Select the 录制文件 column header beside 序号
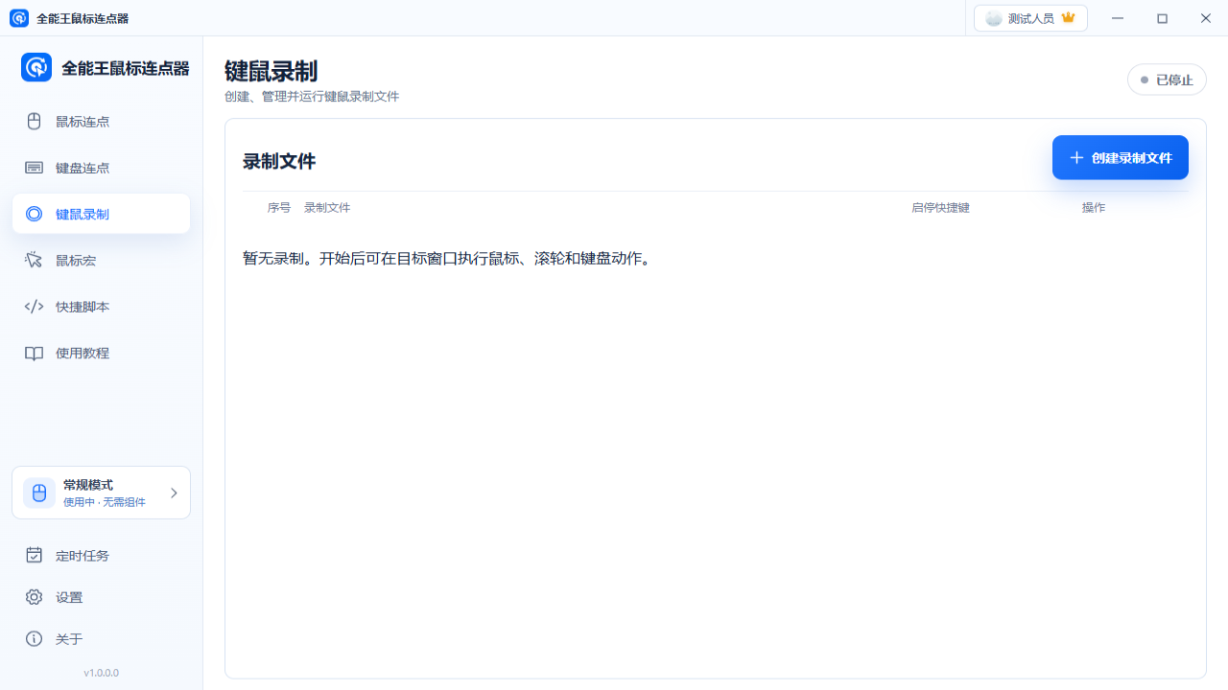The image size is (1228, 690). coord(327,208)
